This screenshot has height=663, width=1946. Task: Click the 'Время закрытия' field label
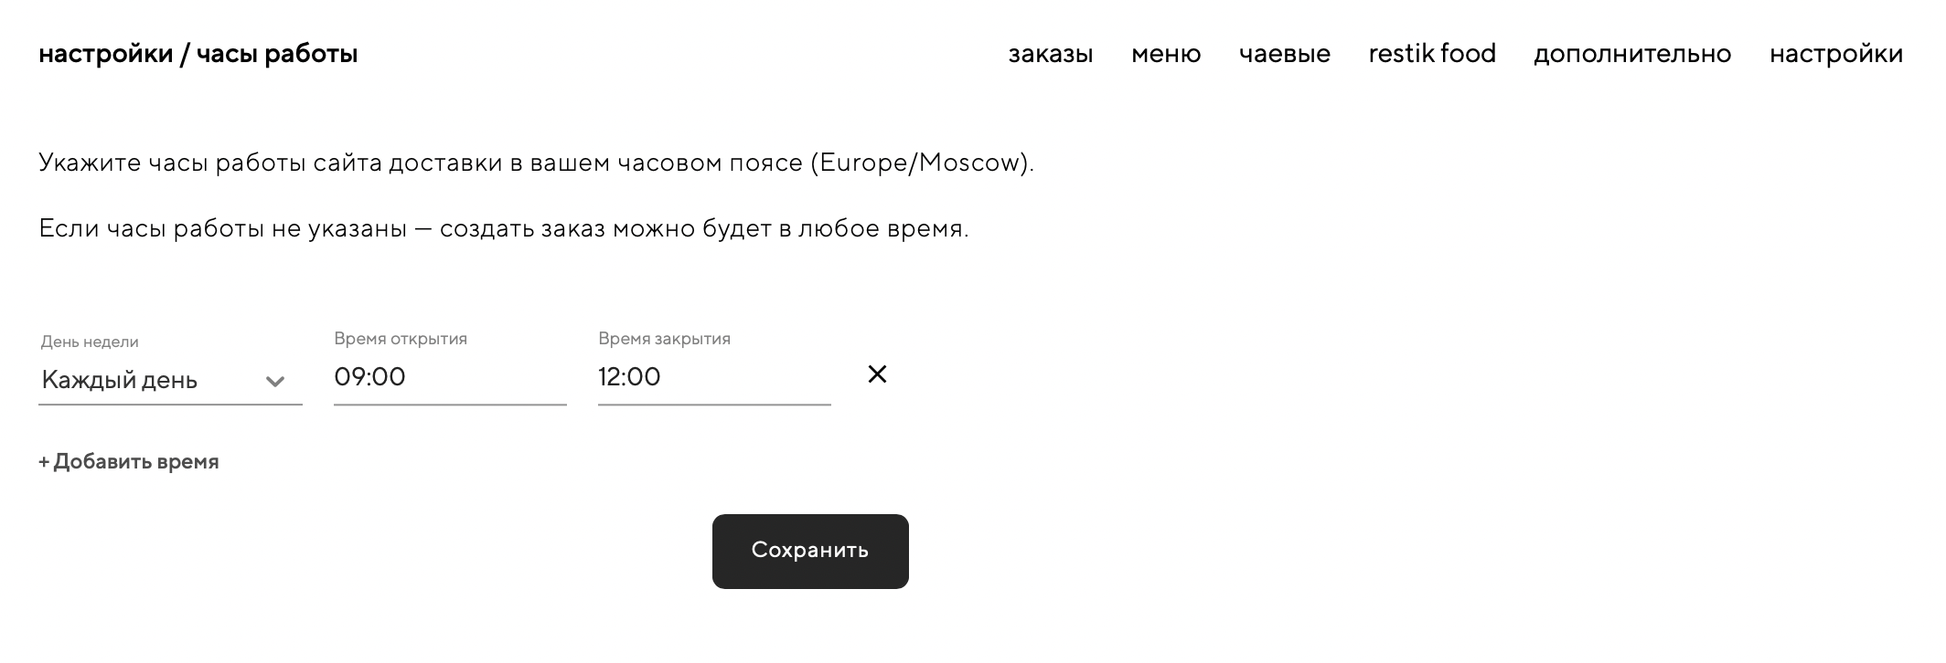[664, 339]
